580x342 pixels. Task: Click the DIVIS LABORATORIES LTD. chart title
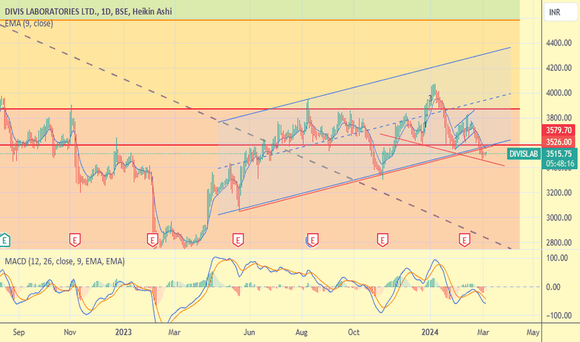[88, 11]
